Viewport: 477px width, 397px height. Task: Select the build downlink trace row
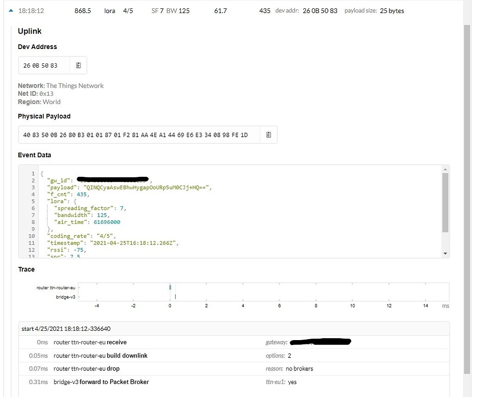(234, 355)
